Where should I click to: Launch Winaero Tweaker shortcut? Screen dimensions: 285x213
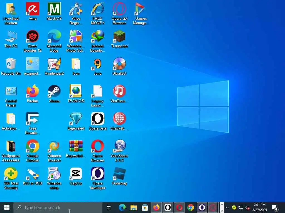(54, 151)
